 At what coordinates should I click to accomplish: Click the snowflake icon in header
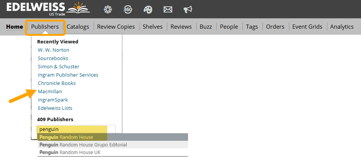108,9
